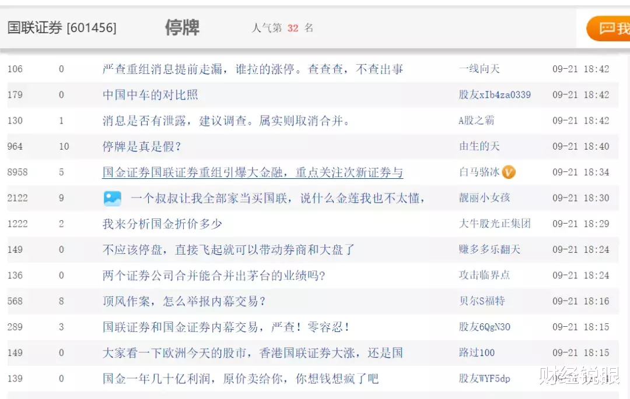Open user 贝尔S福特 profile
Image resolution: width=630 pixels, height=399 pixels.
click(x=483, y=301)
